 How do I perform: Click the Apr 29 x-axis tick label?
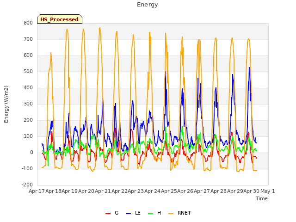pos(235,191)
